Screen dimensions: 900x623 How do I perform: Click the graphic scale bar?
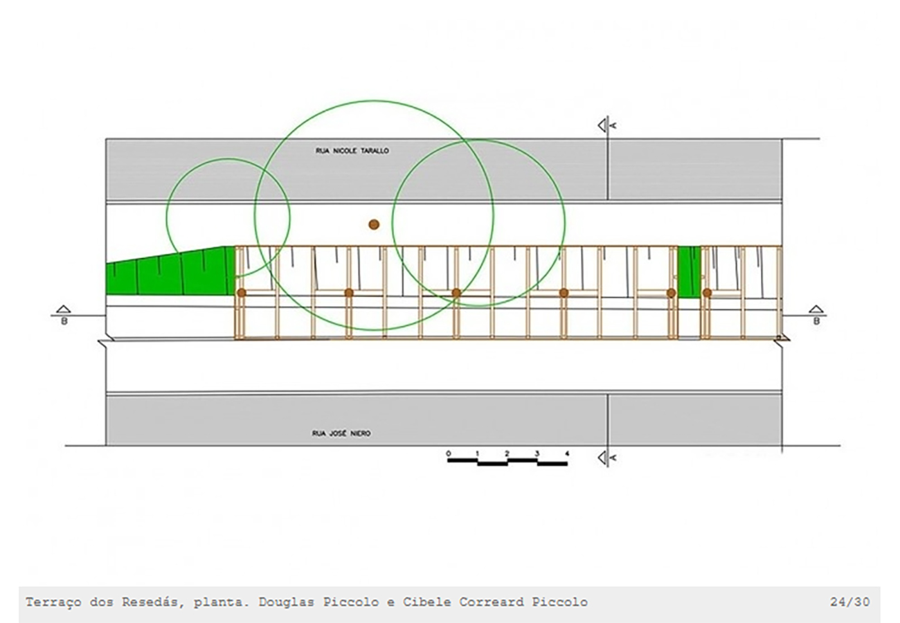point(507,458)
